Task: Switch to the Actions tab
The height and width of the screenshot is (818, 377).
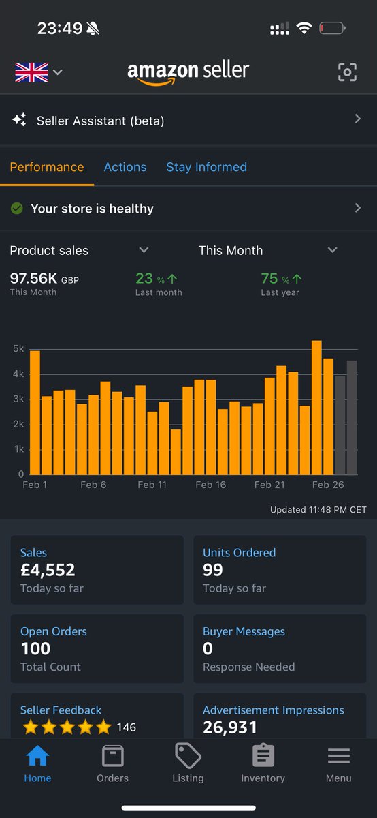Action: (125, 167)
